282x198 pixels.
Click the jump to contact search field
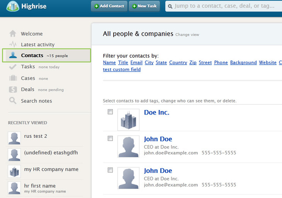[224, 6]
